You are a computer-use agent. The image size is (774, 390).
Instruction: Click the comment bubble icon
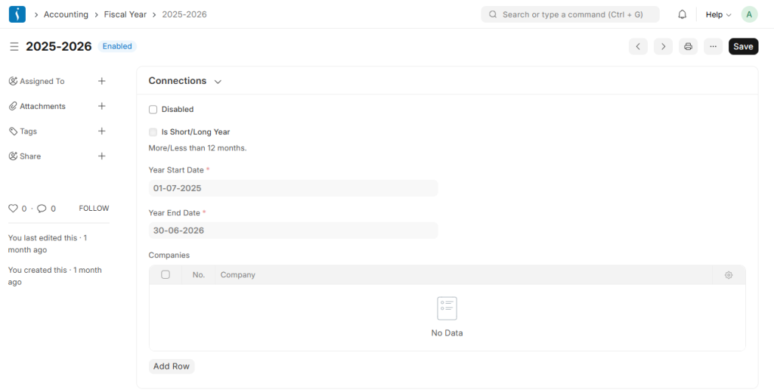click(42, 209)
